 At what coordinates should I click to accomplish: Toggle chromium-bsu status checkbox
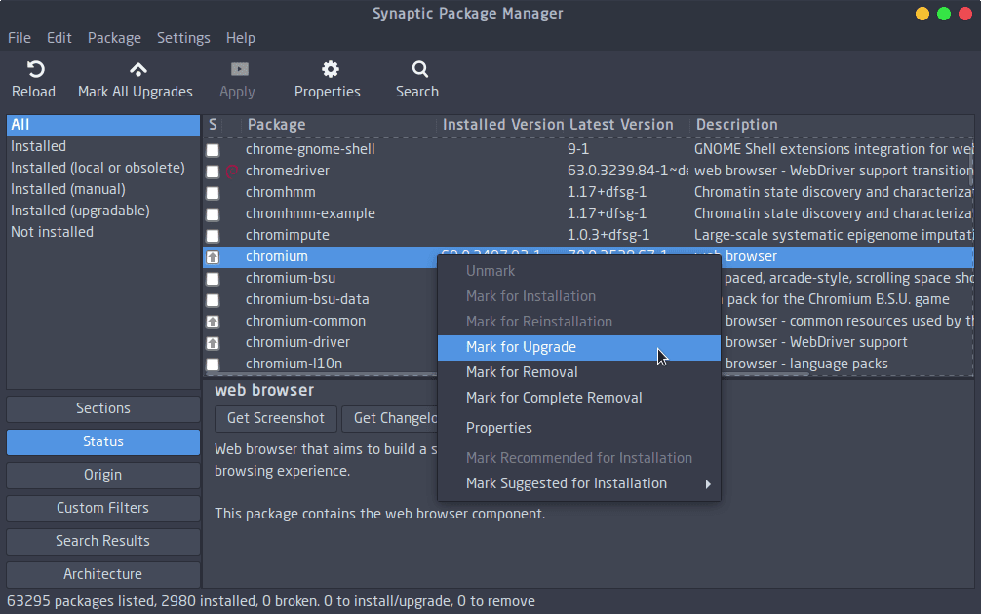213,278
